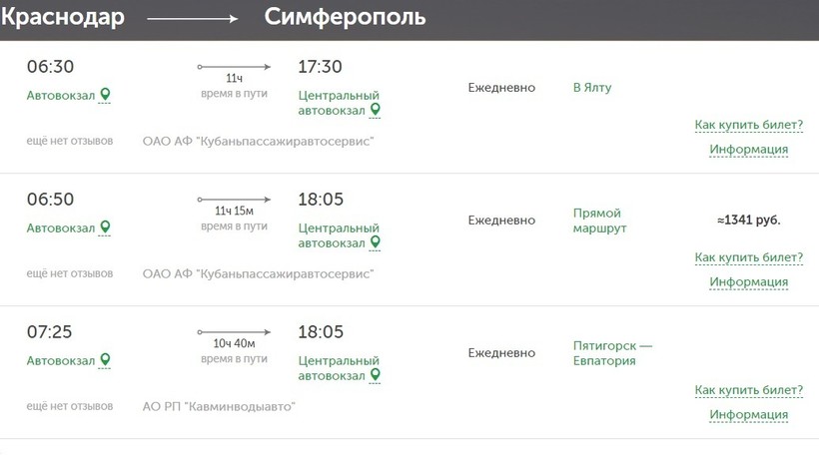Click "Как купить билет?" for Пятигорск — Евпатория route
Screen dimensions: 819x462
[748, 390]
